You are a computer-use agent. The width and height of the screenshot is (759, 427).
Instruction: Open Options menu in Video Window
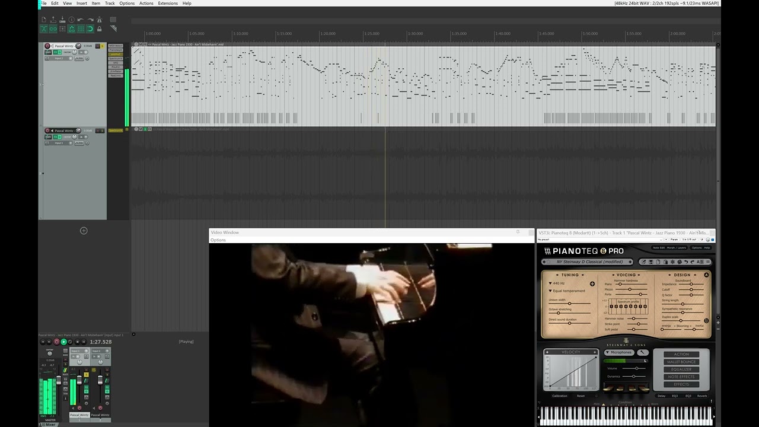point(218,240)
